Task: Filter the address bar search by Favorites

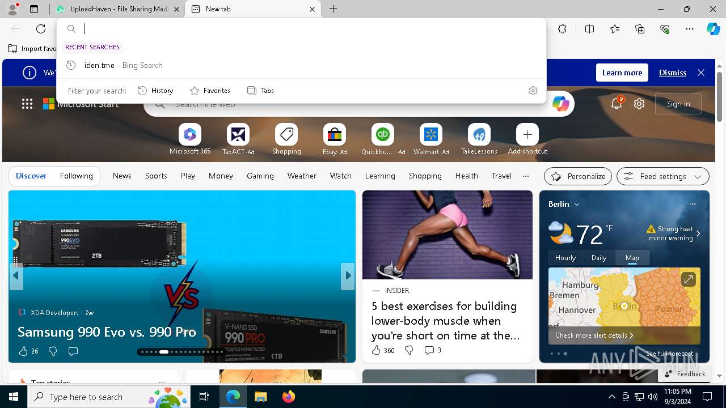Action: [210, 91]
